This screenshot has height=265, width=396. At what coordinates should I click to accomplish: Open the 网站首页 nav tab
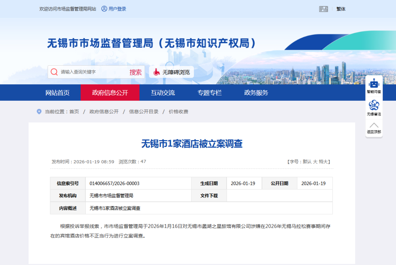[x=58, y=93]
